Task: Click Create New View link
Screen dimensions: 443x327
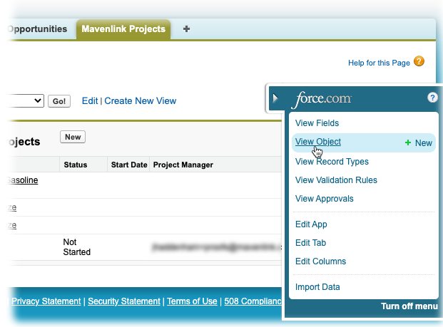Action: pyautogui.click(x=141, y=100)
